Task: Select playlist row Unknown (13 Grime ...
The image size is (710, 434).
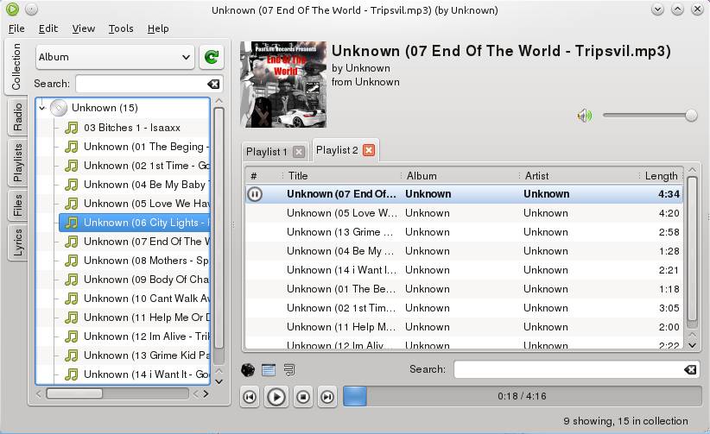Action: [464, 232]
